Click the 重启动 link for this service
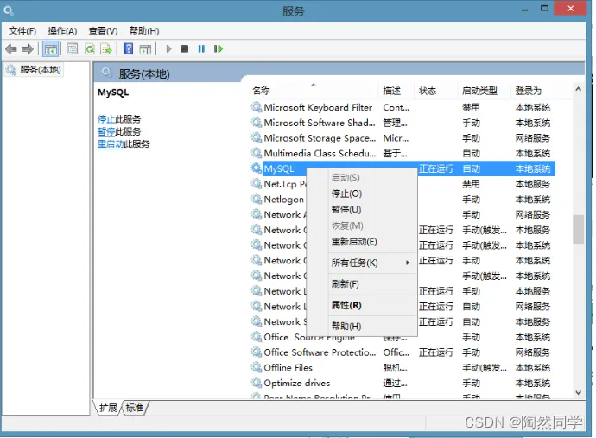Image resolution: width=596 pixels, height=438 pixels. coord(111,143)
